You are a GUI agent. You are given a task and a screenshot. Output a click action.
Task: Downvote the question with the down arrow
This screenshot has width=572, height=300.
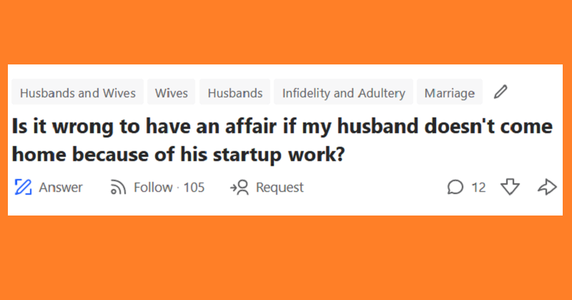pyautogui.click(x=510, y=187)
